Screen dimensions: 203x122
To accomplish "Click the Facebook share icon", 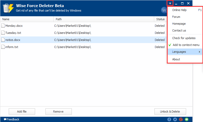I will (169, 119).
